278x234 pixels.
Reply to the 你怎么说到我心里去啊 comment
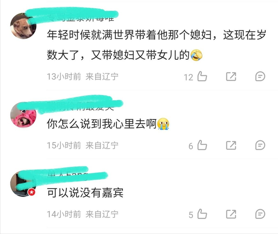point(260,145)
